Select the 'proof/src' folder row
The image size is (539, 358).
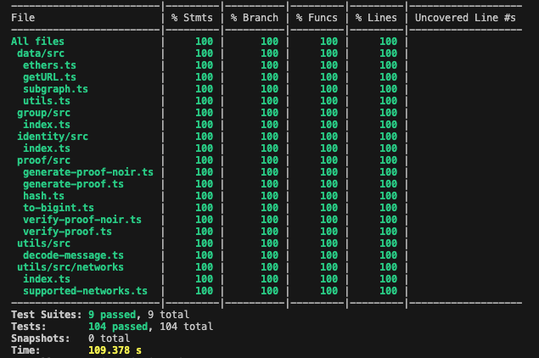click(x=43, y=160)
